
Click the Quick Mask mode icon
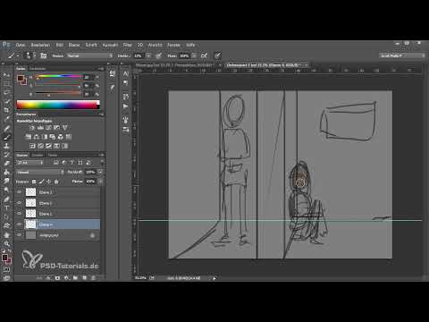click(6, 269)
